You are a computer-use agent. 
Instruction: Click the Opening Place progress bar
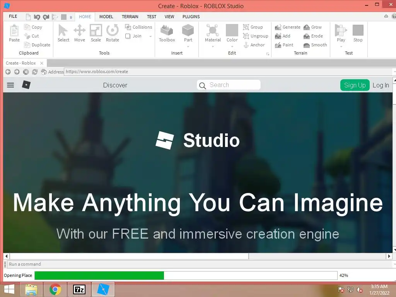[186, 275]
